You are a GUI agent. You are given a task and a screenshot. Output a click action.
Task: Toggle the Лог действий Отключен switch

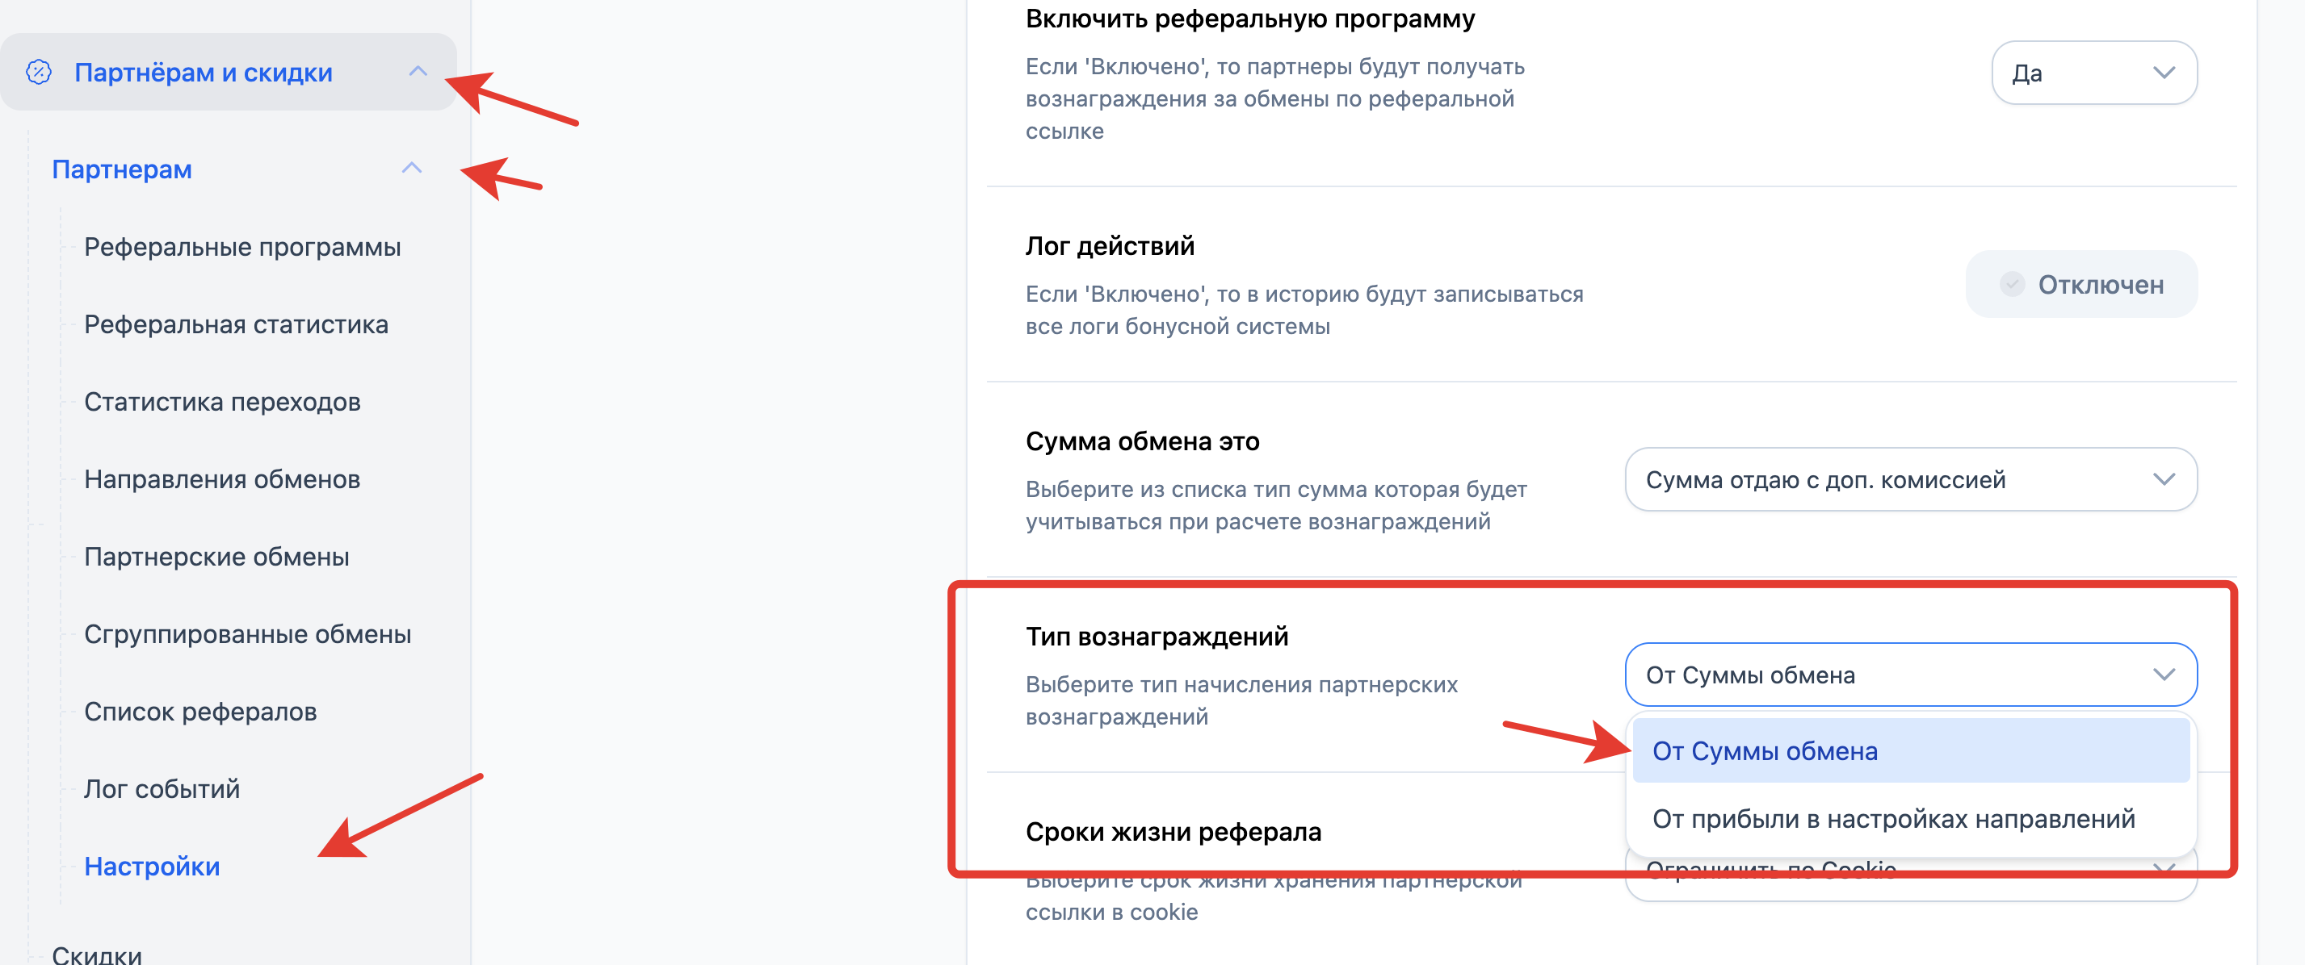click(x=2081, y=285)
